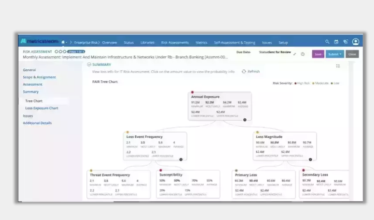Click the Secondary Loss red severity dot

pyautogui.click(x=303, y=170)
